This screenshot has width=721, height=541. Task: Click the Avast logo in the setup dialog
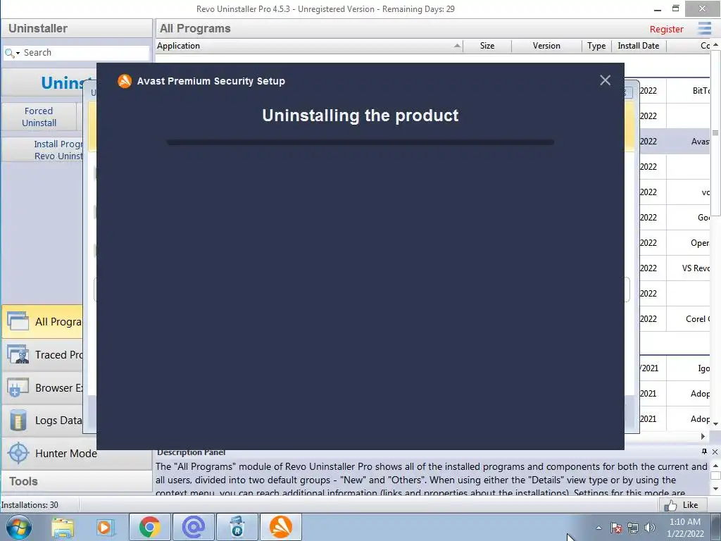(x=125, y=81)
